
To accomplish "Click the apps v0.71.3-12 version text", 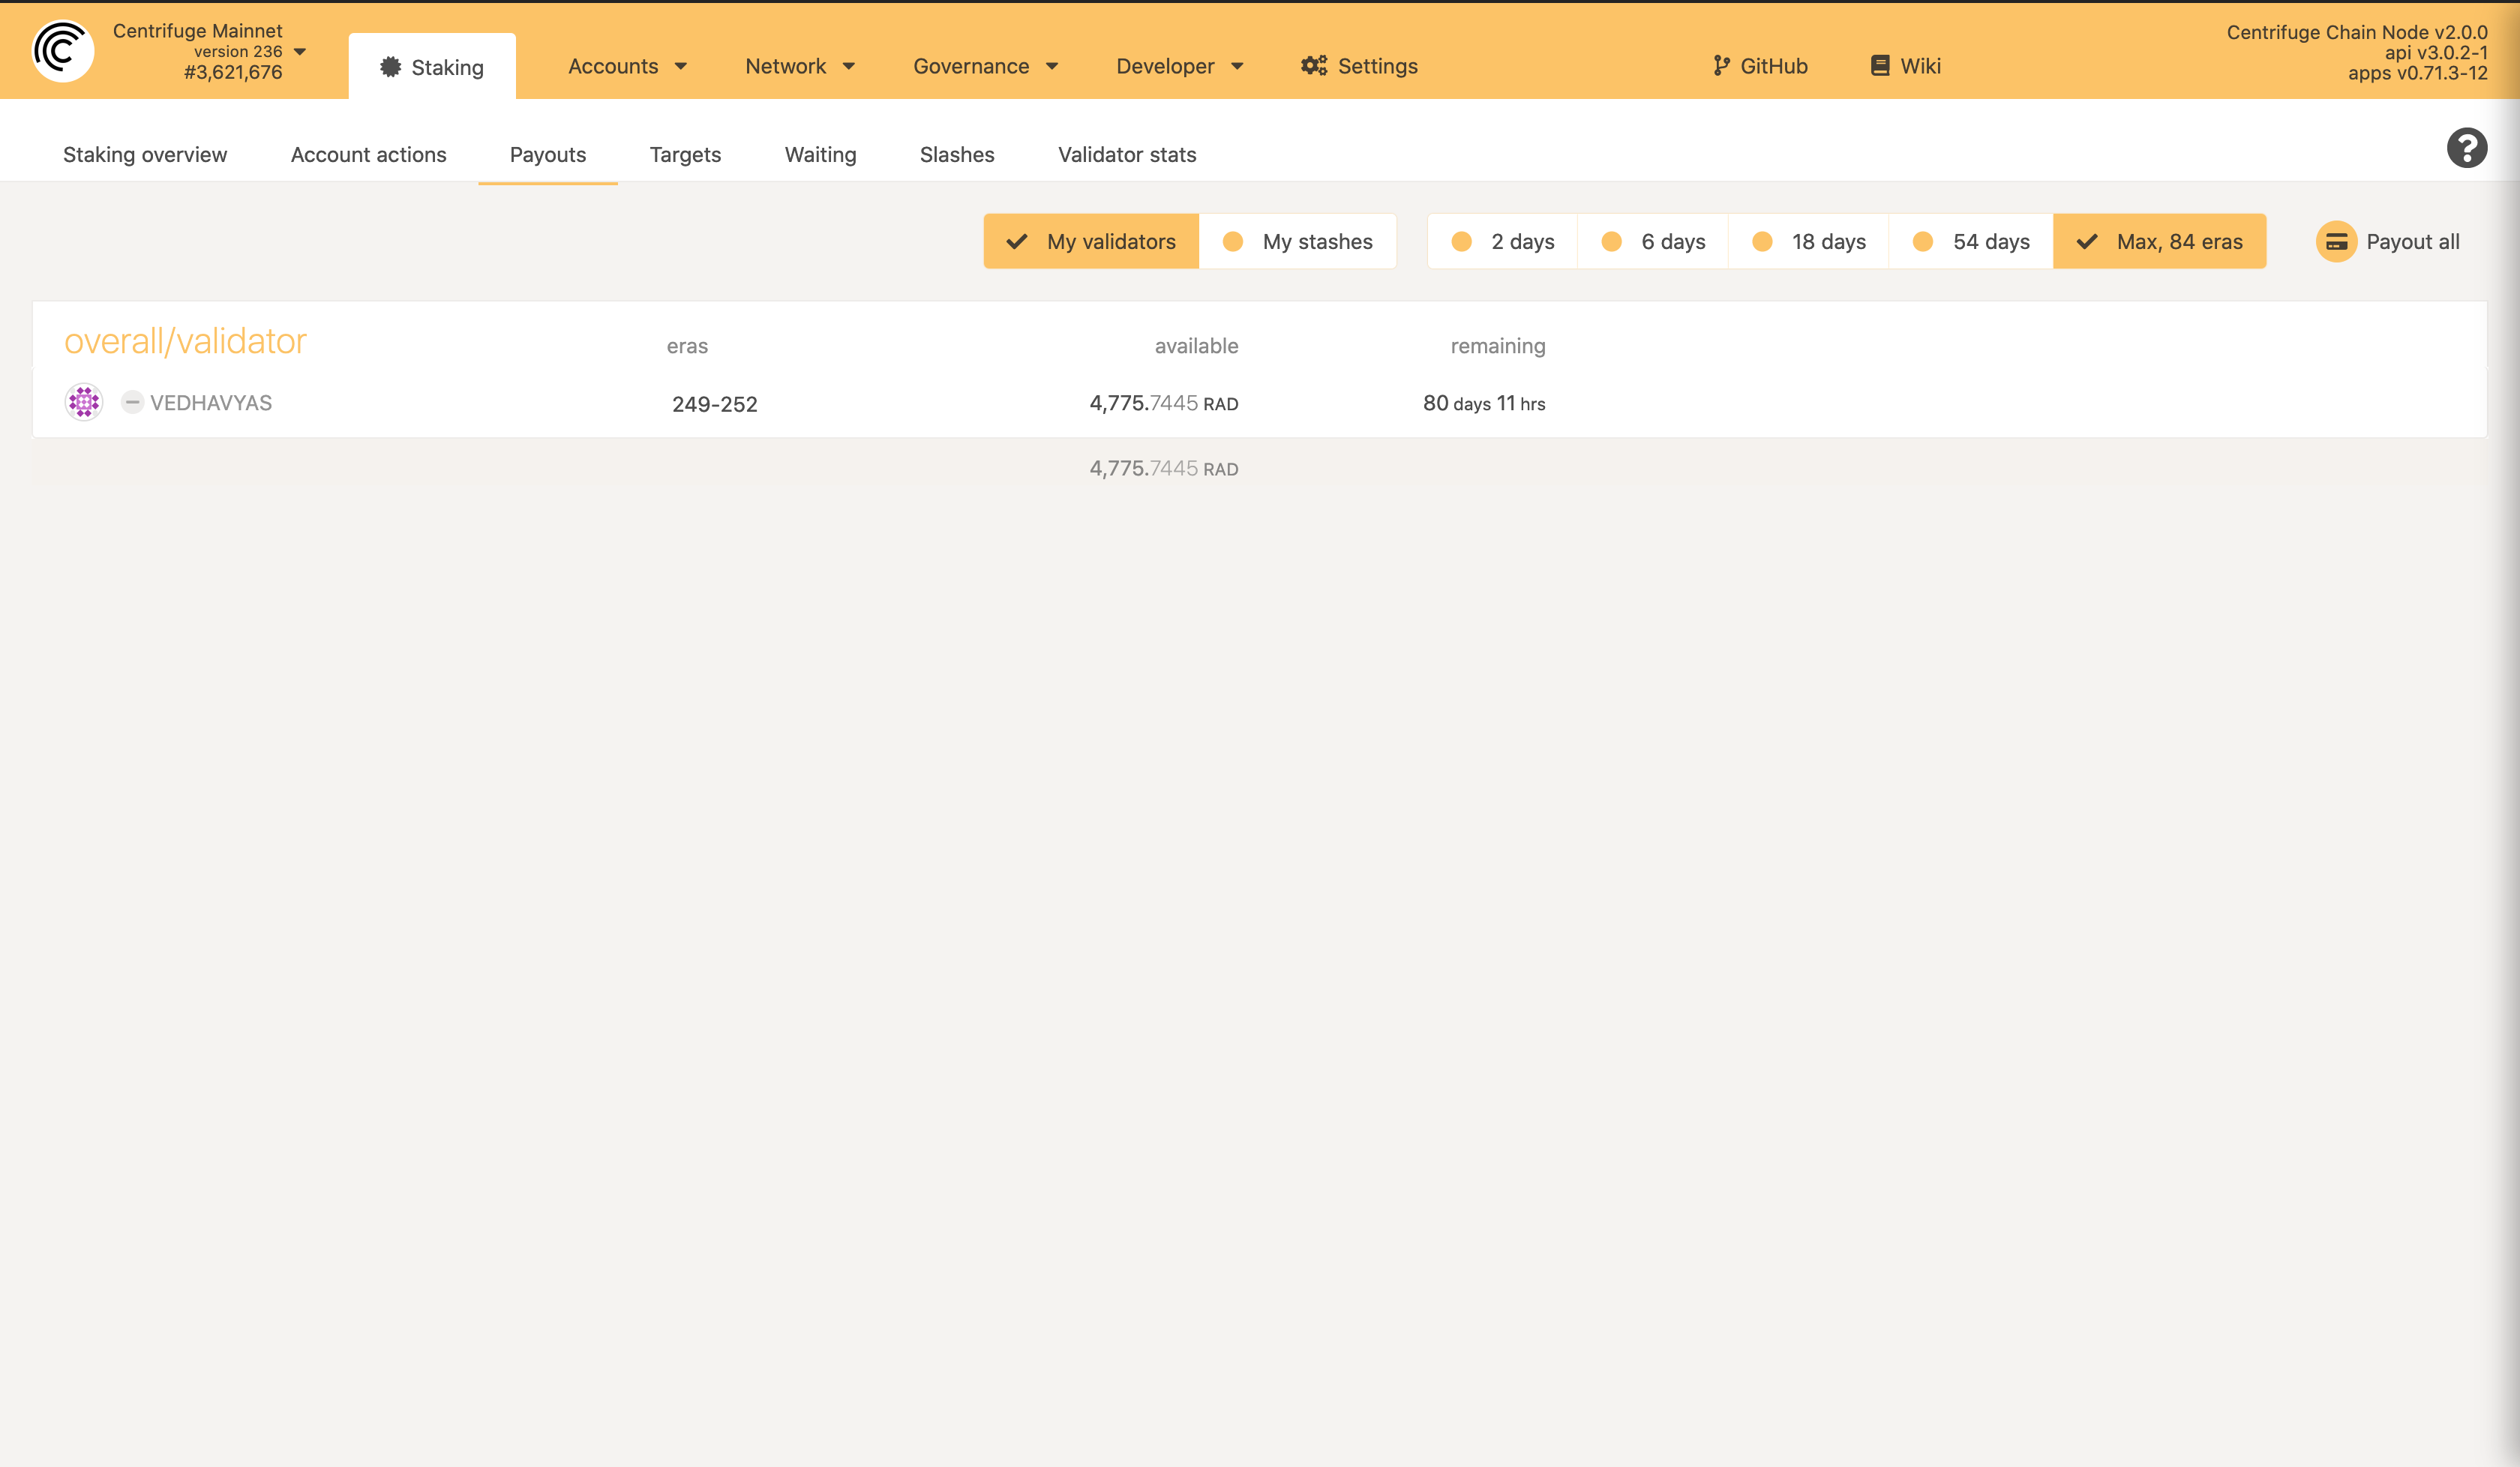I will pyautogui.click(x=2417, y=73).
